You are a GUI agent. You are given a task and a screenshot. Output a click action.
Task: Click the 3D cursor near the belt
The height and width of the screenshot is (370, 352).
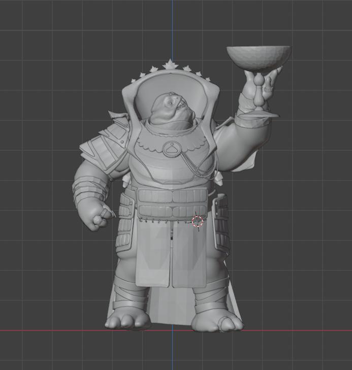[198, 221]
